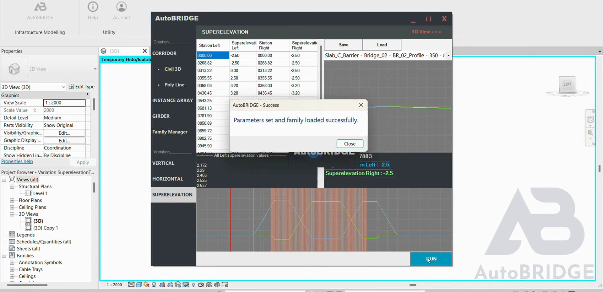Click Temporary Hide/Isolate glasses icon
This screenshot has width=603, height=292.
186,284
